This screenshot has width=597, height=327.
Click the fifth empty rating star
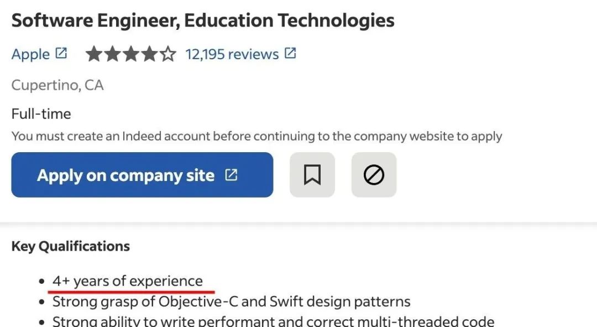(168, 54)
